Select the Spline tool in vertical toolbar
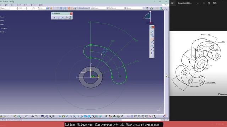The image size is (227, 127). [x=152, y=43]
